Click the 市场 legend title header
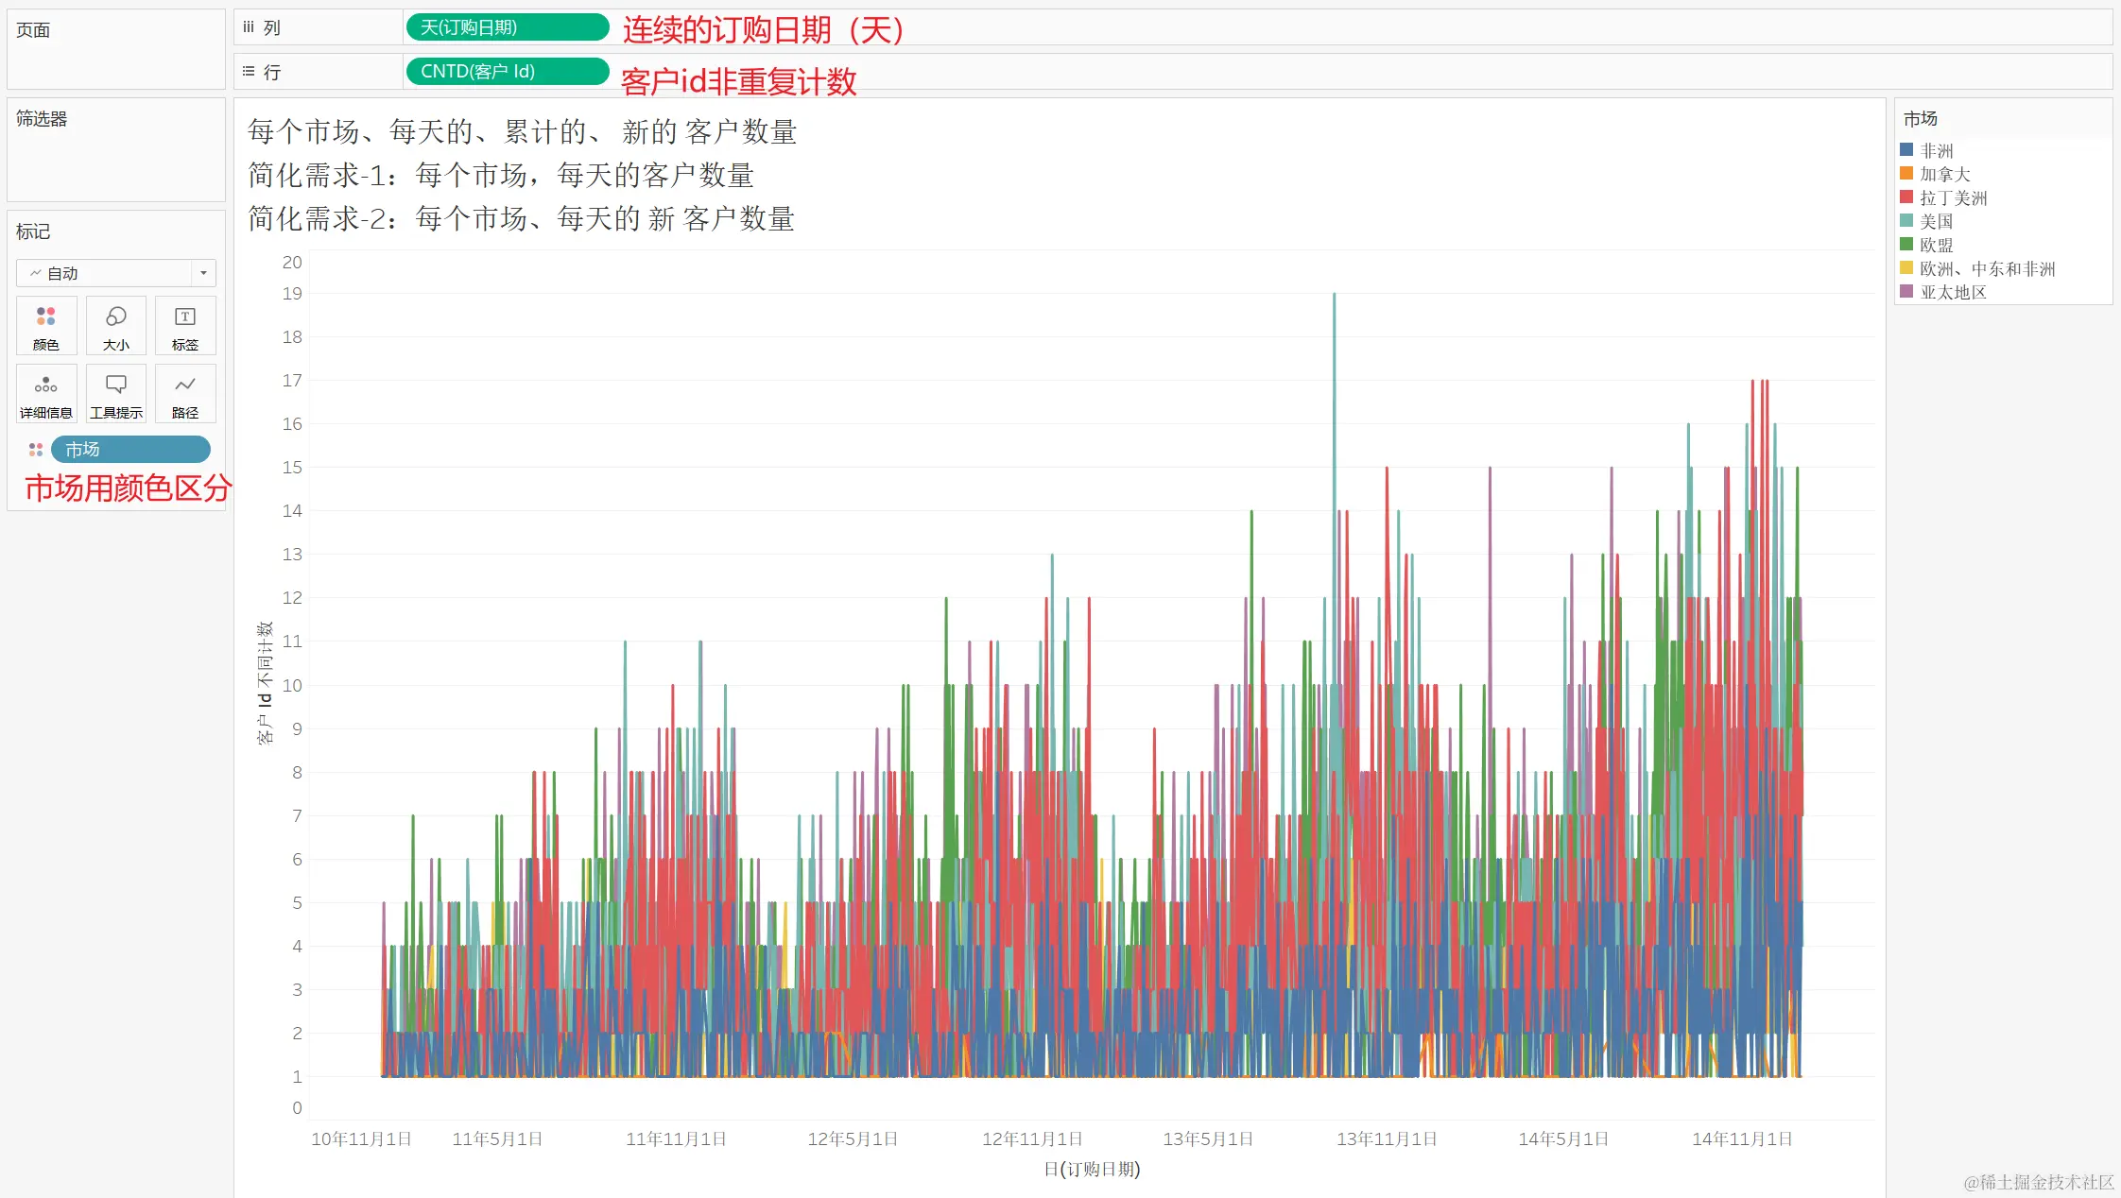Viewport: 2121px width, 1198px height. point(1921,119)
